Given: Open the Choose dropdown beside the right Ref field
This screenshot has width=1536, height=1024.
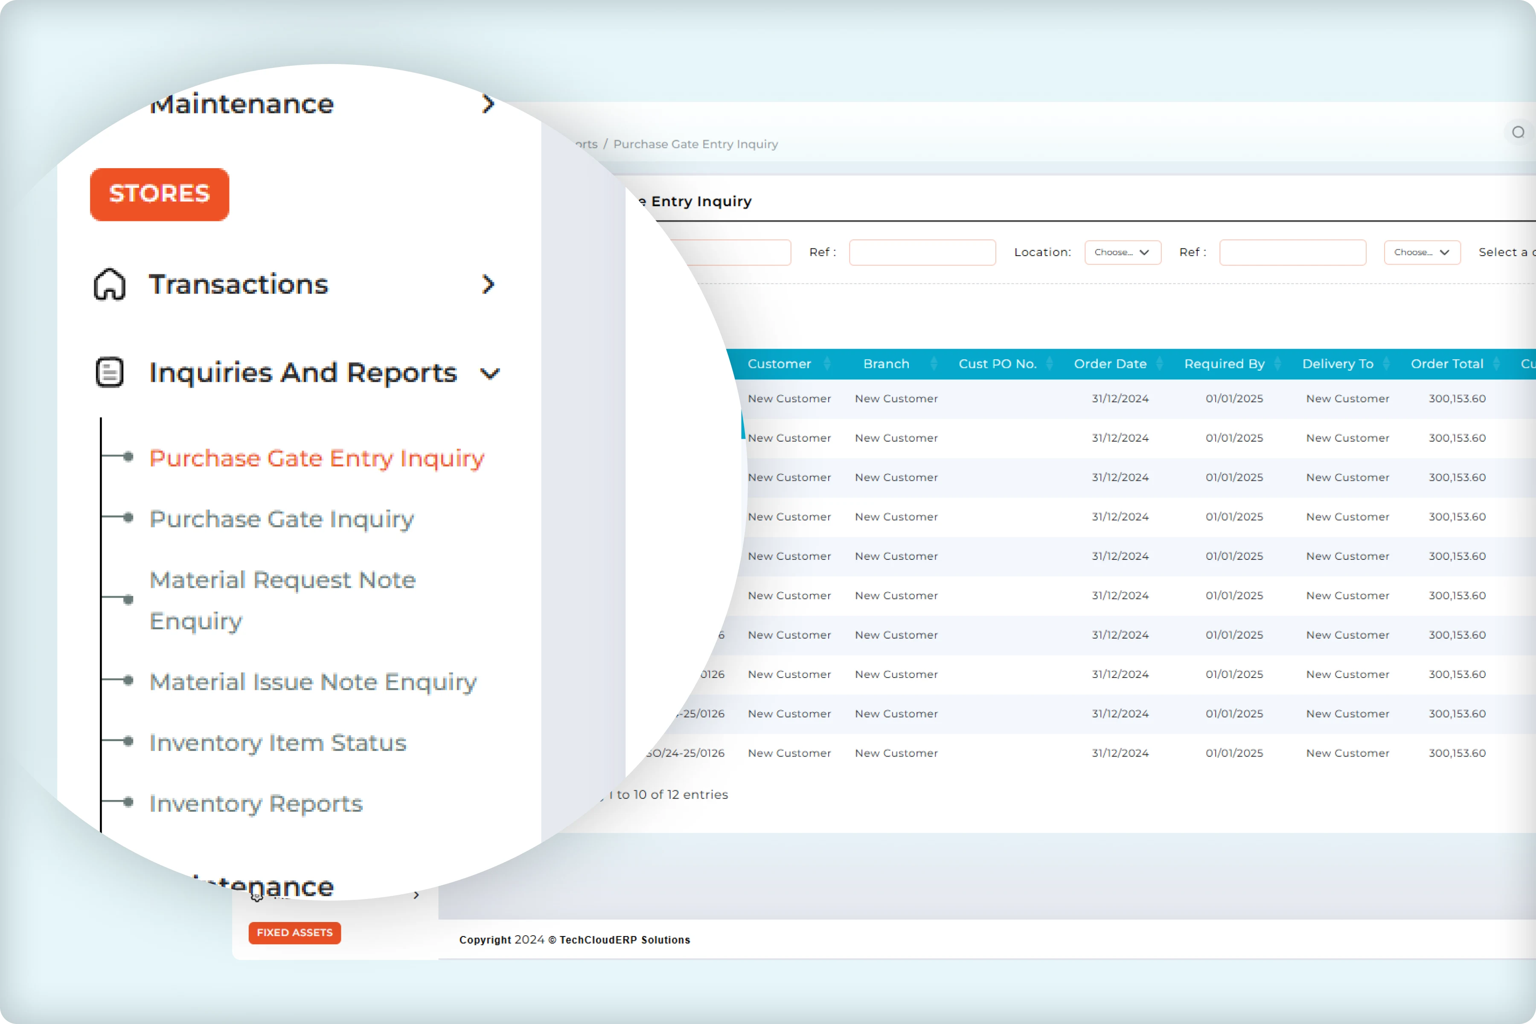Looking at the screenshot, I should (1422, 252).
